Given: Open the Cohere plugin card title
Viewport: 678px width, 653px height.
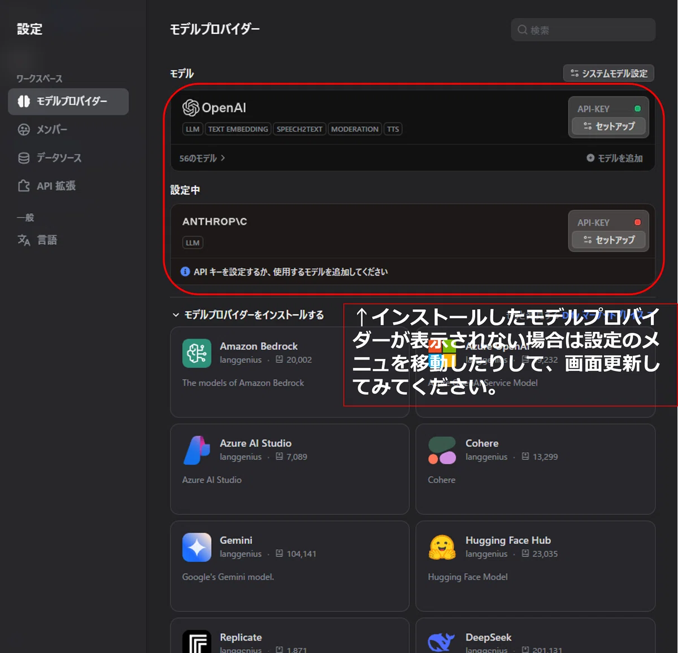Looking at the screenshot, I should pyautogui.click(x=482, y=443).
